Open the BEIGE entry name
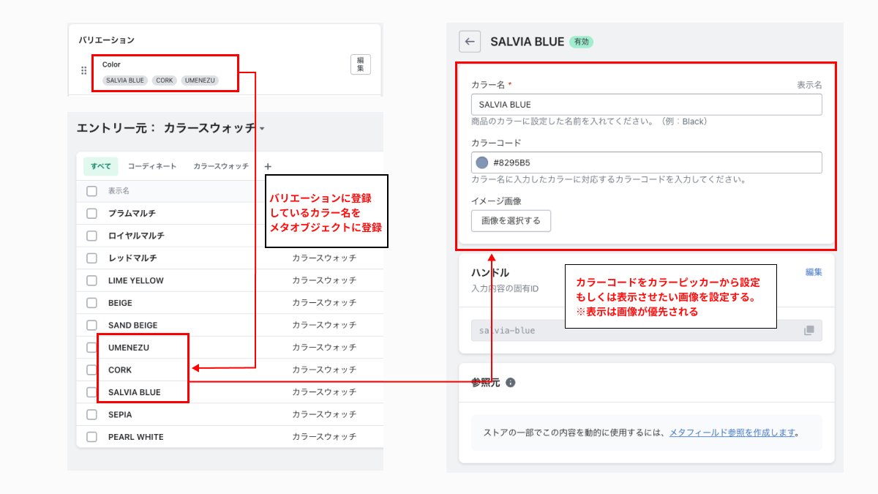This screenshot has width=878, height=494. [120, 303]
